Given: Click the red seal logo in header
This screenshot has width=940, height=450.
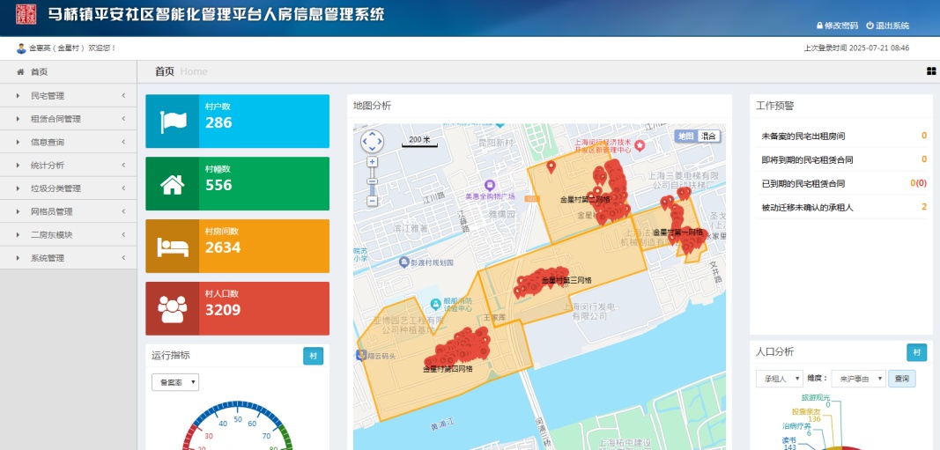Looking at the screenshot, I should [26, 14].
